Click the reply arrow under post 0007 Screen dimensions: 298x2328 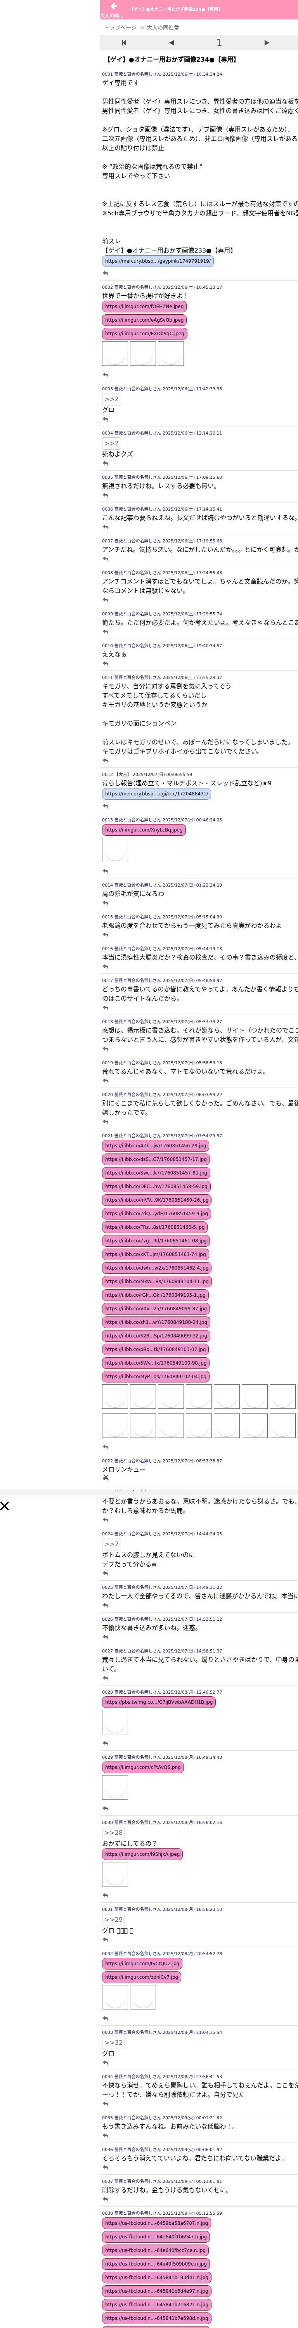106,558
